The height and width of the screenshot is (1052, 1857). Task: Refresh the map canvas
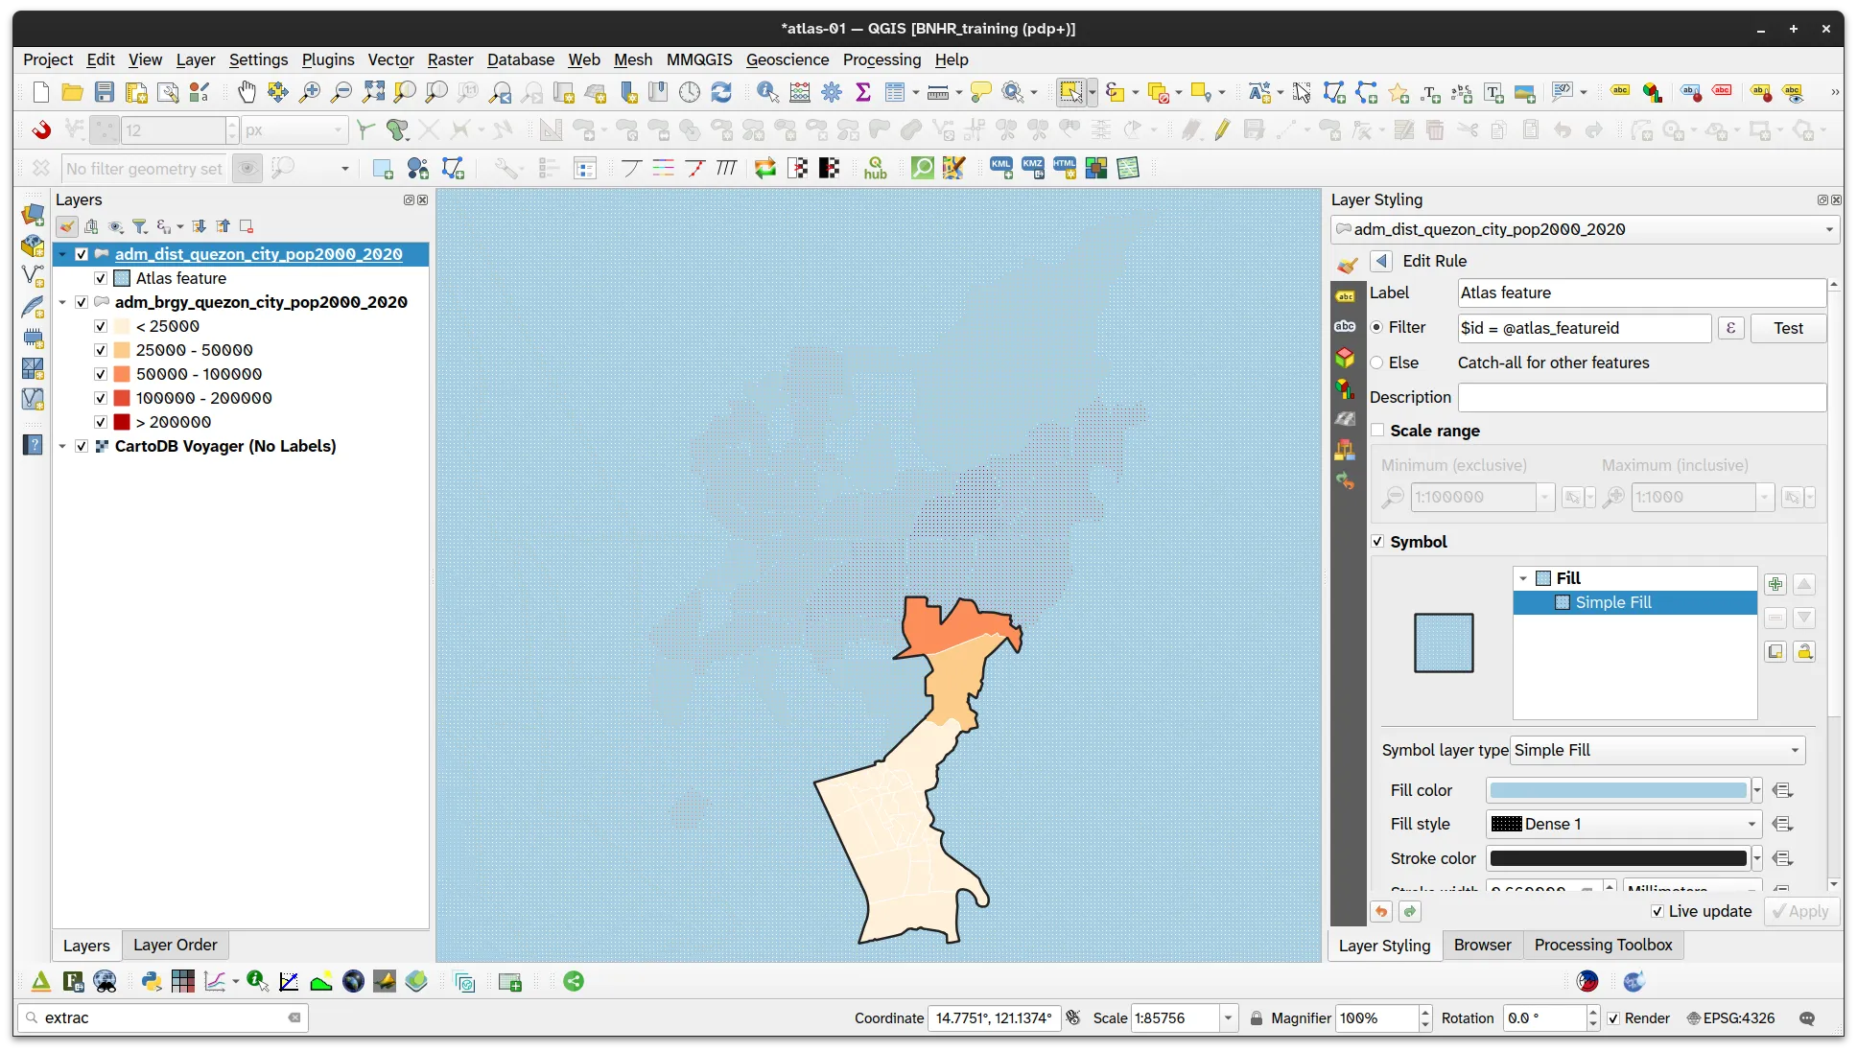pos(722,92)
